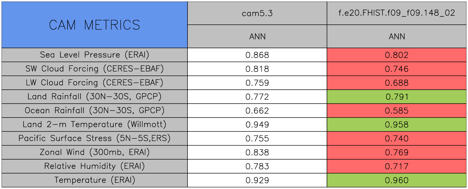The height and width of the screenshot is (189, 468).
Task: Click the Land 2-m Temperature (Willmott) label
Action: click(x=95, y=125)
